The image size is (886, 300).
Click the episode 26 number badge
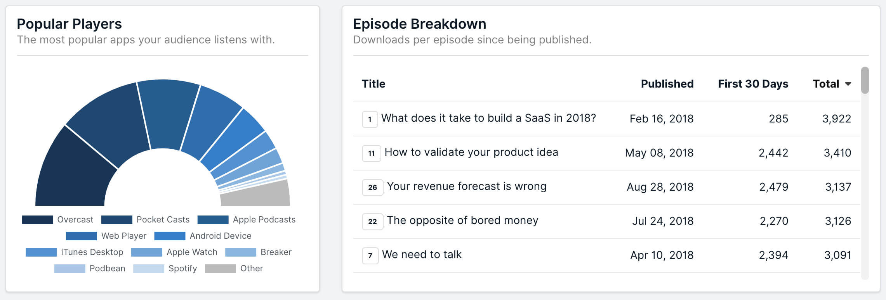[372, 187]
